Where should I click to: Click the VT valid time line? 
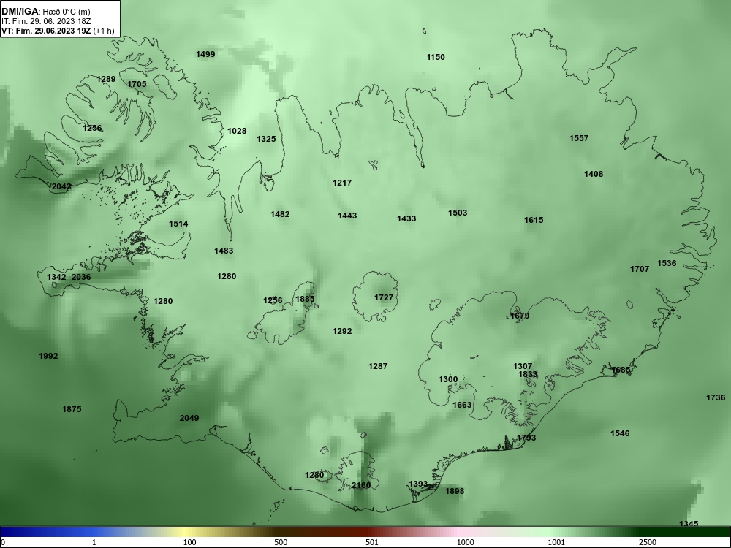pos(58,31)
